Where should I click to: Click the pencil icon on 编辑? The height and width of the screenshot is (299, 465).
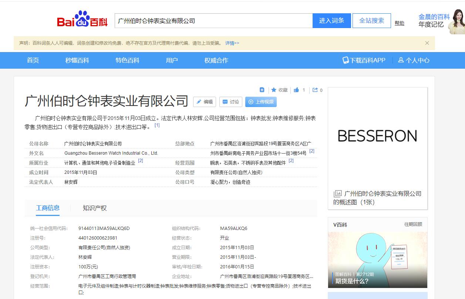pyautogui.click(x=199, y=102)
